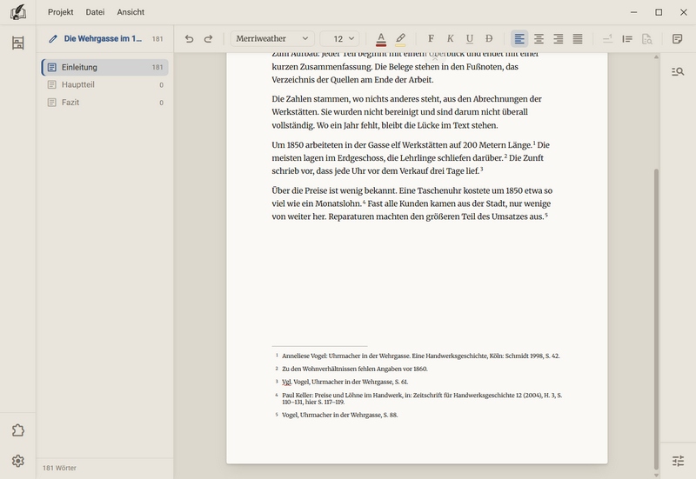
Task: Open the Projekt menu
Action: (60, 12)
